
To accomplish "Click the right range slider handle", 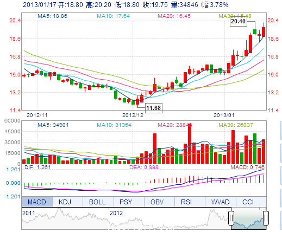I will pyautogui.click(x=266, y=218).
